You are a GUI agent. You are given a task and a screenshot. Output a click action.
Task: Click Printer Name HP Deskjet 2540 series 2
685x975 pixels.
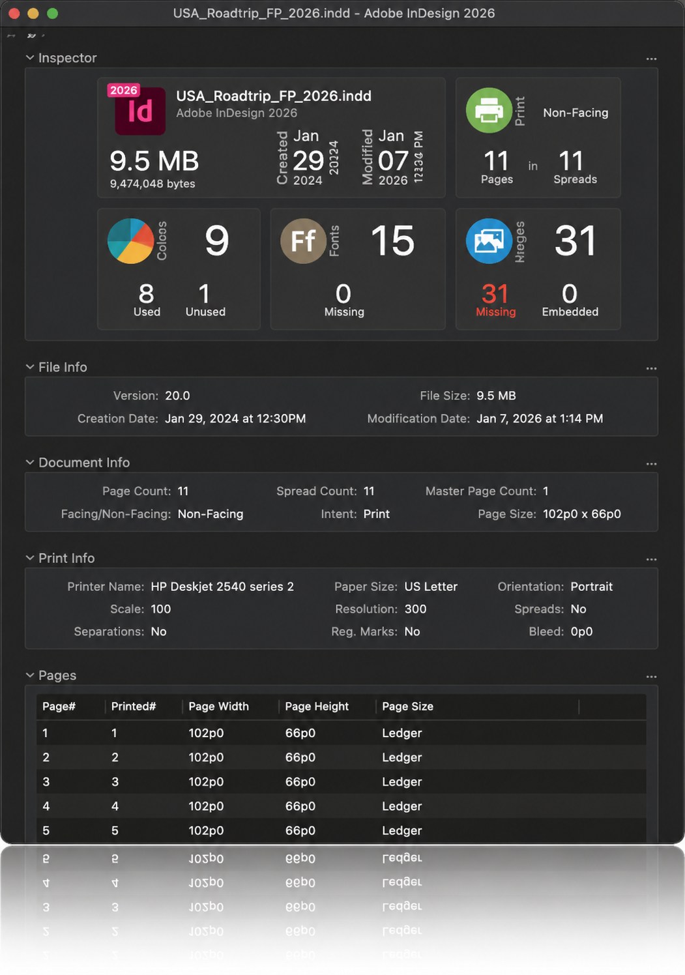(222, 587)
